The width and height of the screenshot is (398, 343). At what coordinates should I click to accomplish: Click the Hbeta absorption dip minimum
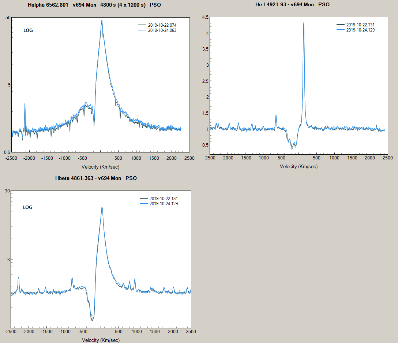click(x=92, y=320)
